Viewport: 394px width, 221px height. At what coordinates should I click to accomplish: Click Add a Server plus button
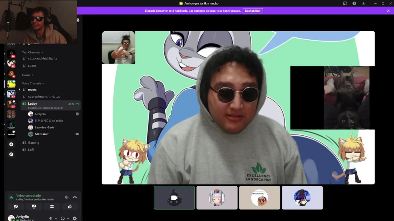point(11,144)
